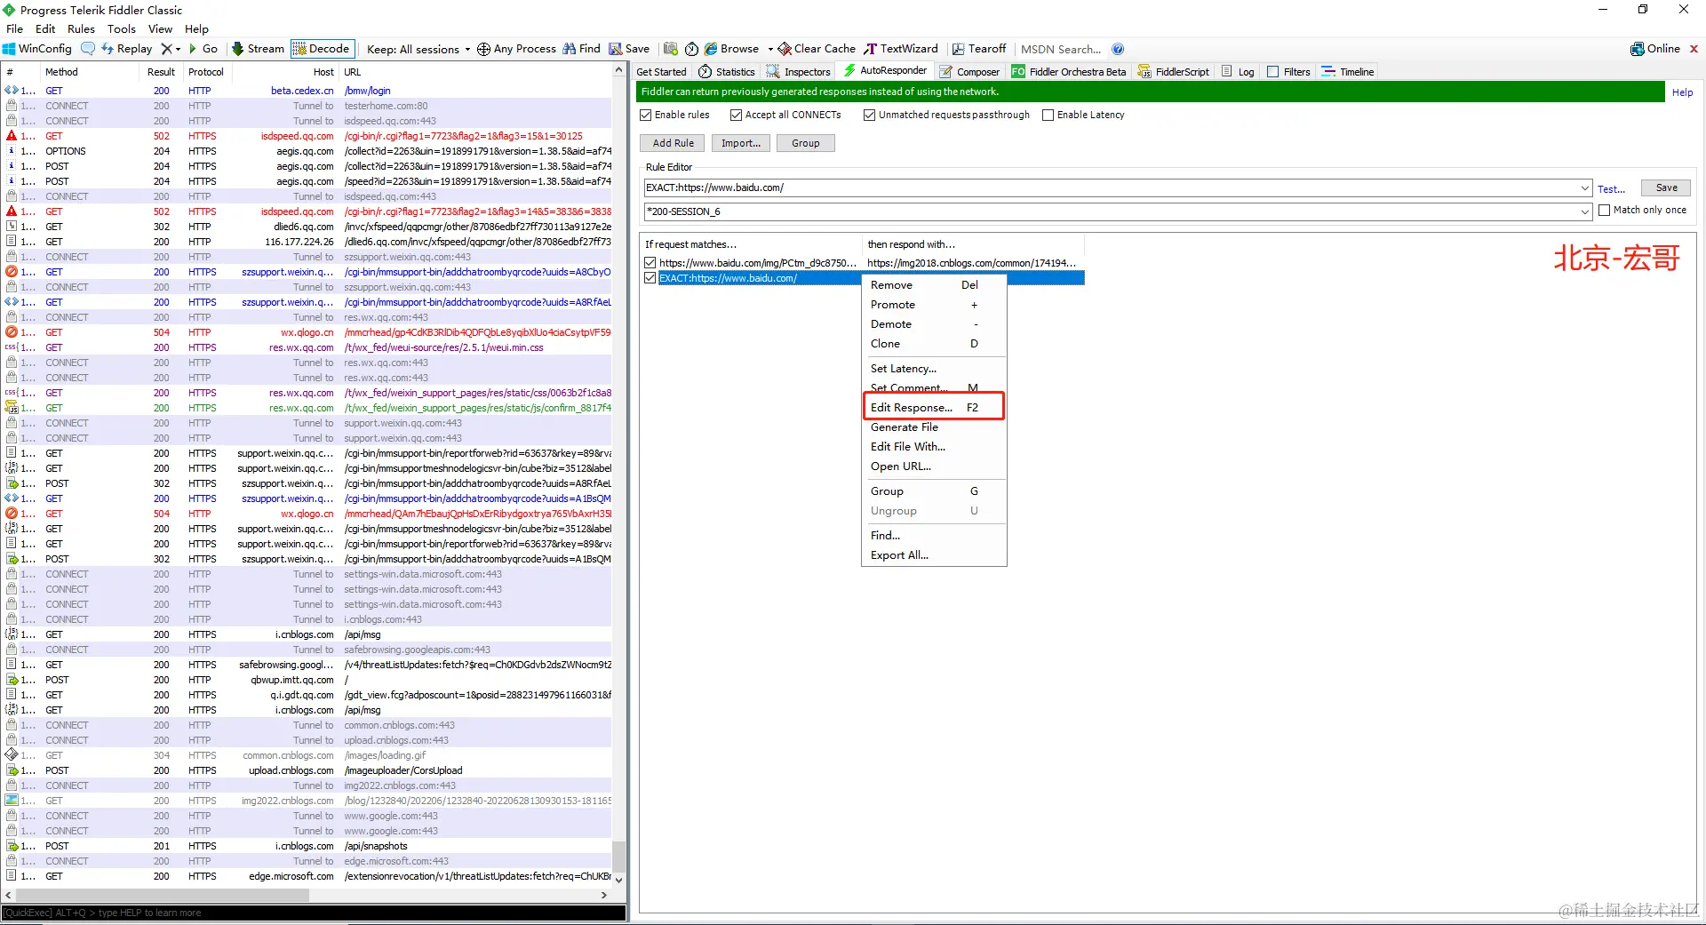
Task: Expand the *200-SESSION_6 response combo box
Action: (1585, 212)
